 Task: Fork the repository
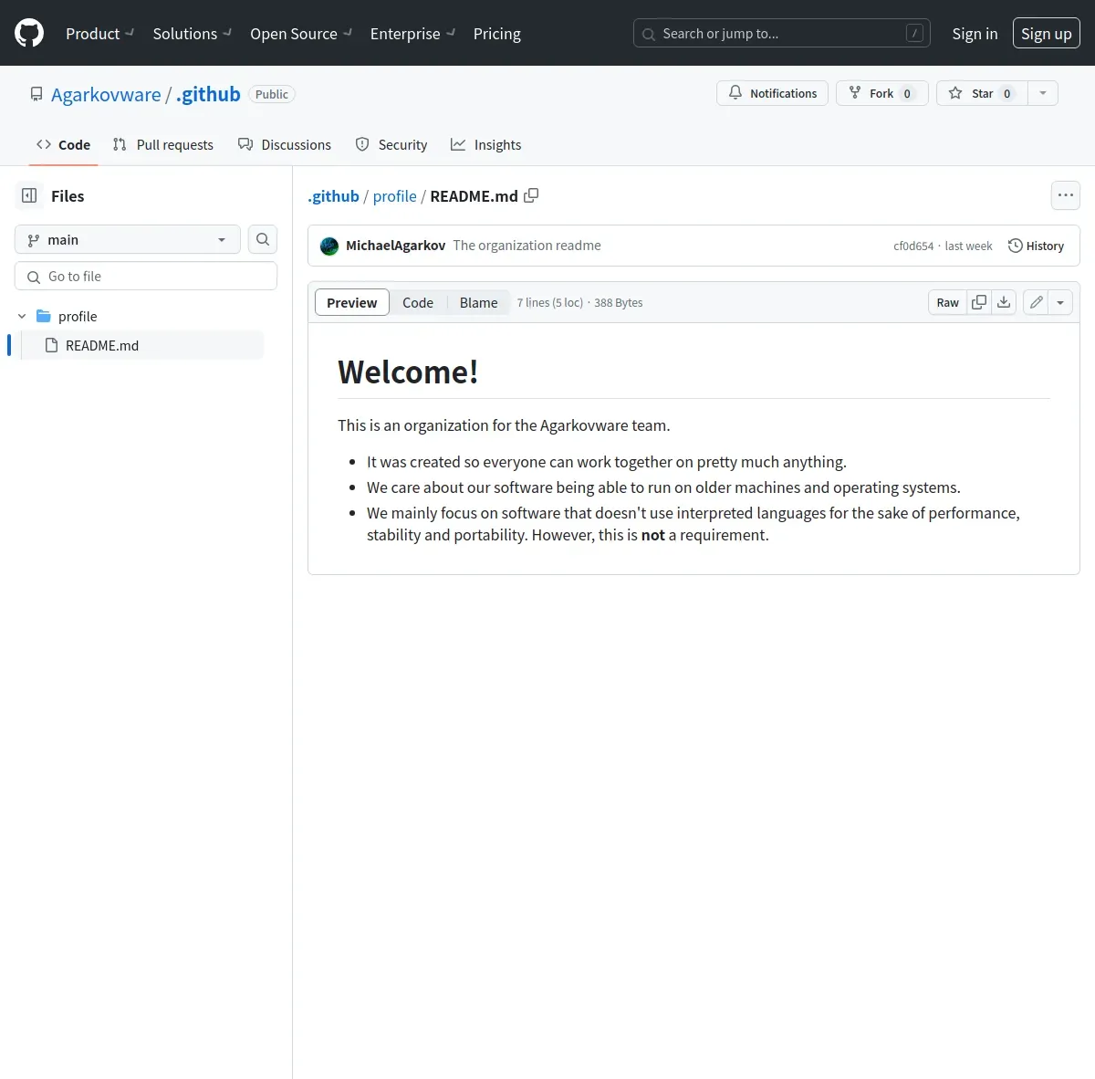881,93
